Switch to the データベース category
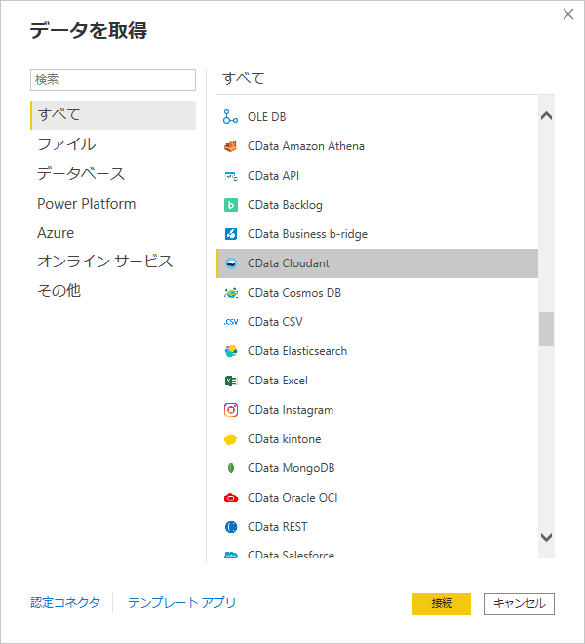This screenshot has height=644, width=585. point(113,174)
